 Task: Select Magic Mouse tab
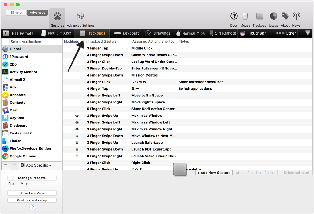point(56,33)
